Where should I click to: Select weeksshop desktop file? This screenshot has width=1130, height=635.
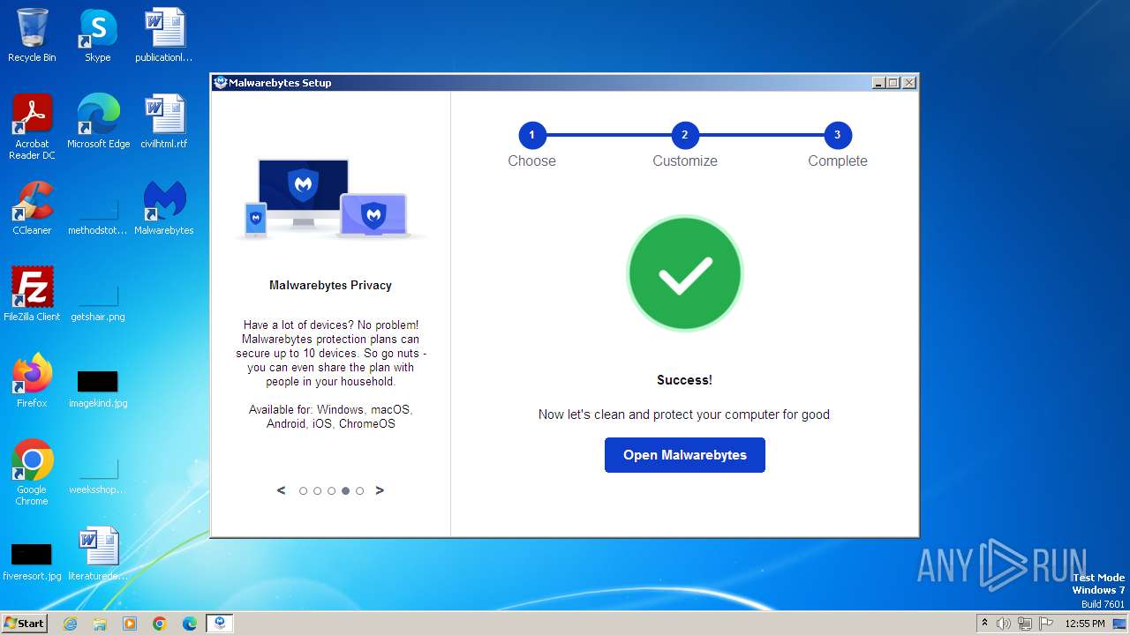click(98, 476)
